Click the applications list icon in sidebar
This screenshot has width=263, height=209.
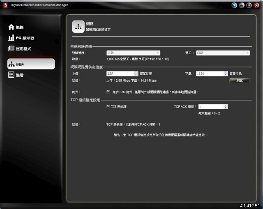11,48
